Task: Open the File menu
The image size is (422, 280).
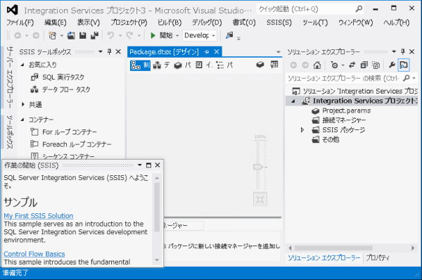Action: click(x=20, y=23)
